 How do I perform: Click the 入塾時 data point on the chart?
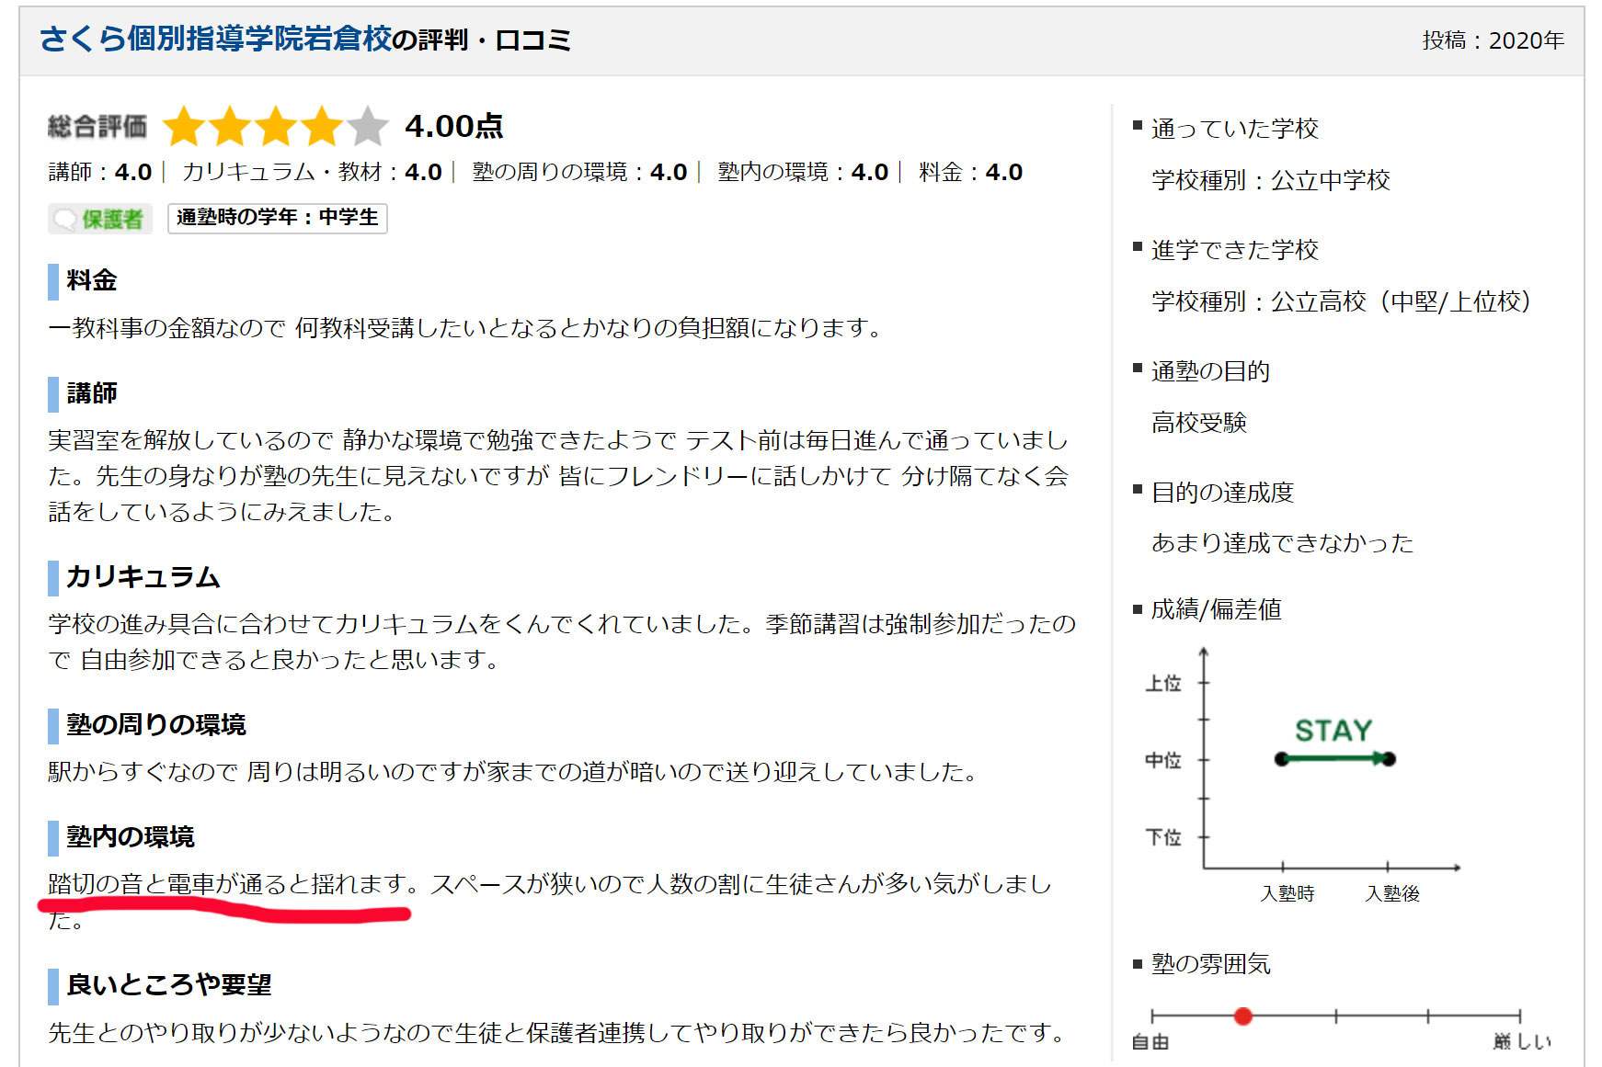[x=1282, y=759]
